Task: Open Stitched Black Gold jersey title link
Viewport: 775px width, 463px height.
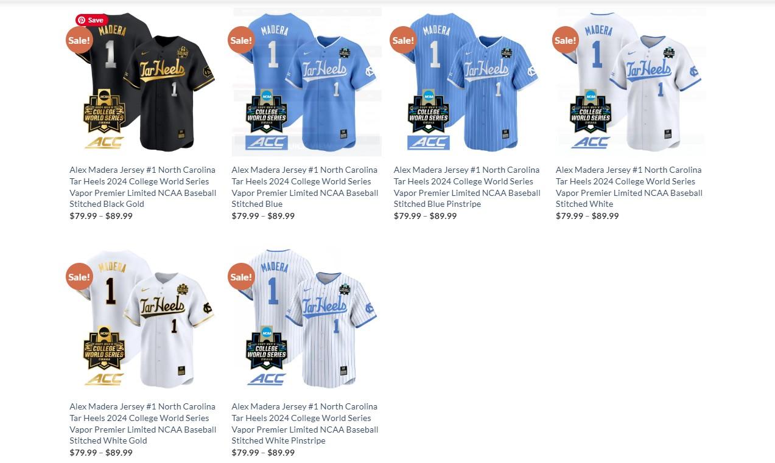Action: point(143,187)
